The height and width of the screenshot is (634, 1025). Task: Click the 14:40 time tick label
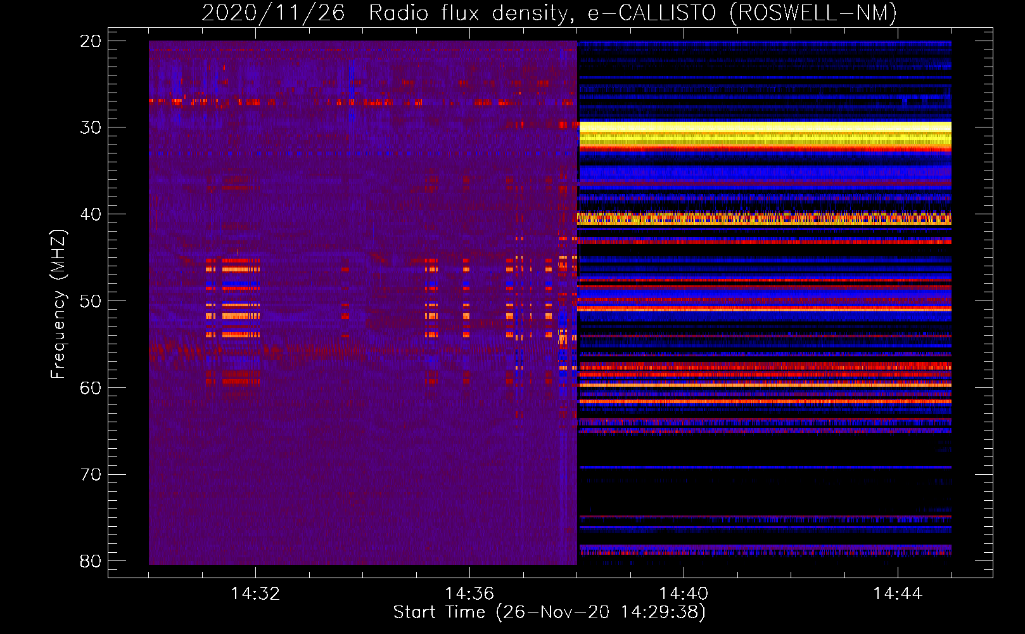684,594
